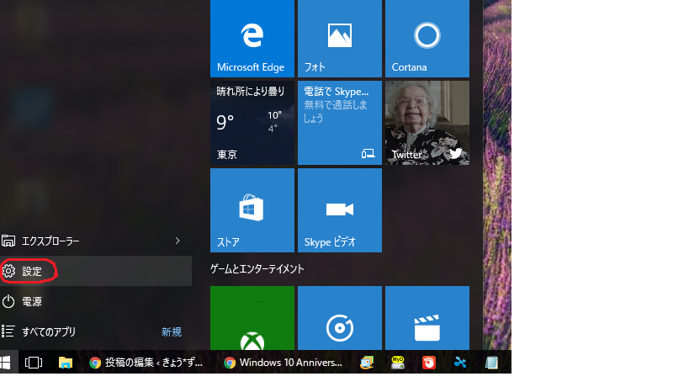
Task: Open the movies clapperboard tile
Action: (x=427, y=318)
